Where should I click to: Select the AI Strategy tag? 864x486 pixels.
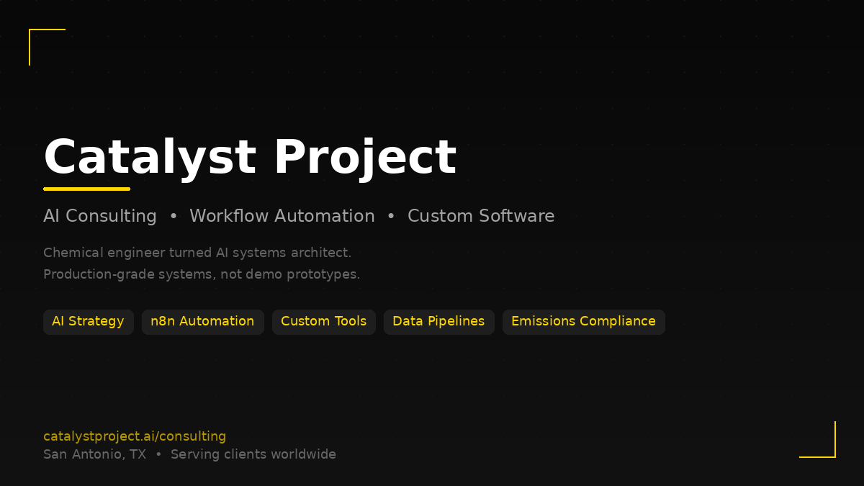pos(88,322)
